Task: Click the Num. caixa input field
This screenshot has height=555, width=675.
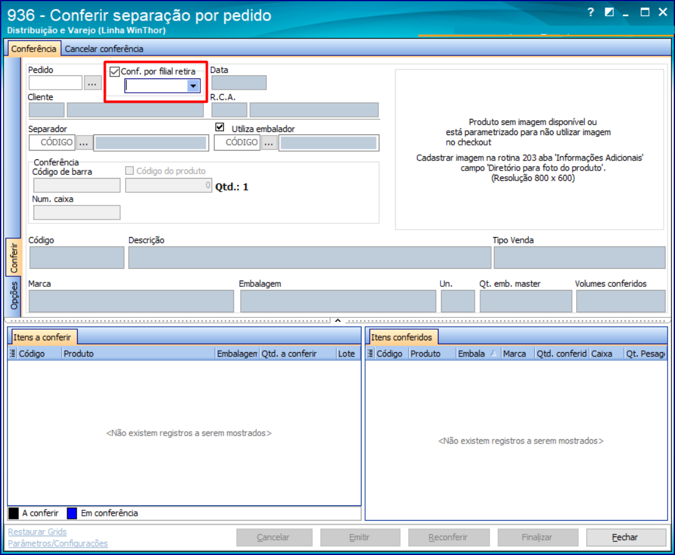Action: (x=77, y=213)
